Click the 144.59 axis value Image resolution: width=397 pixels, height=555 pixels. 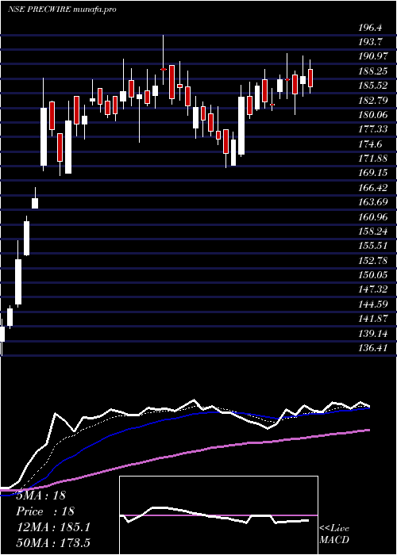[372, 304]
